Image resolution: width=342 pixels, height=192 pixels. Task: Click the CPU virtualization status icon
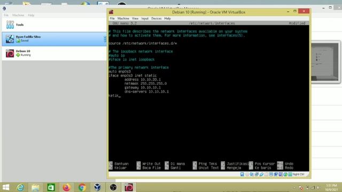[281, 174]
